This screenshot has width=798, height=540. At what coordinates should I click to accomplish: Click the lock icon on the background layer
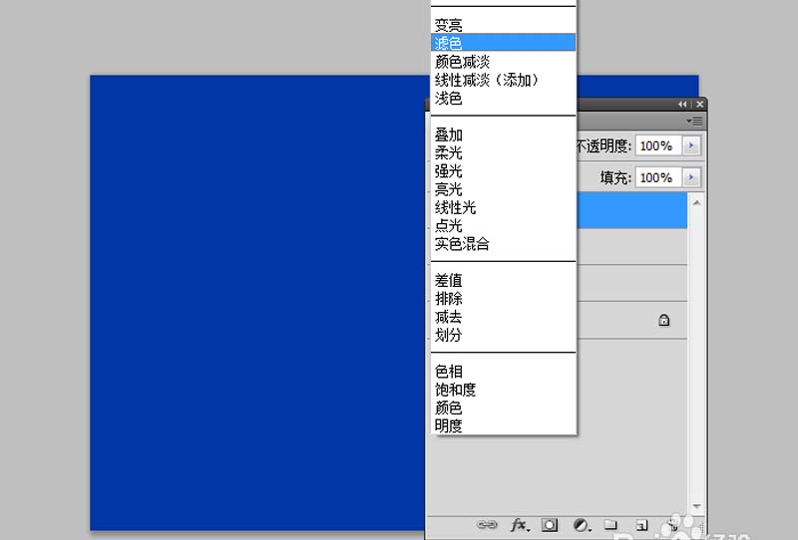(663, 320)
